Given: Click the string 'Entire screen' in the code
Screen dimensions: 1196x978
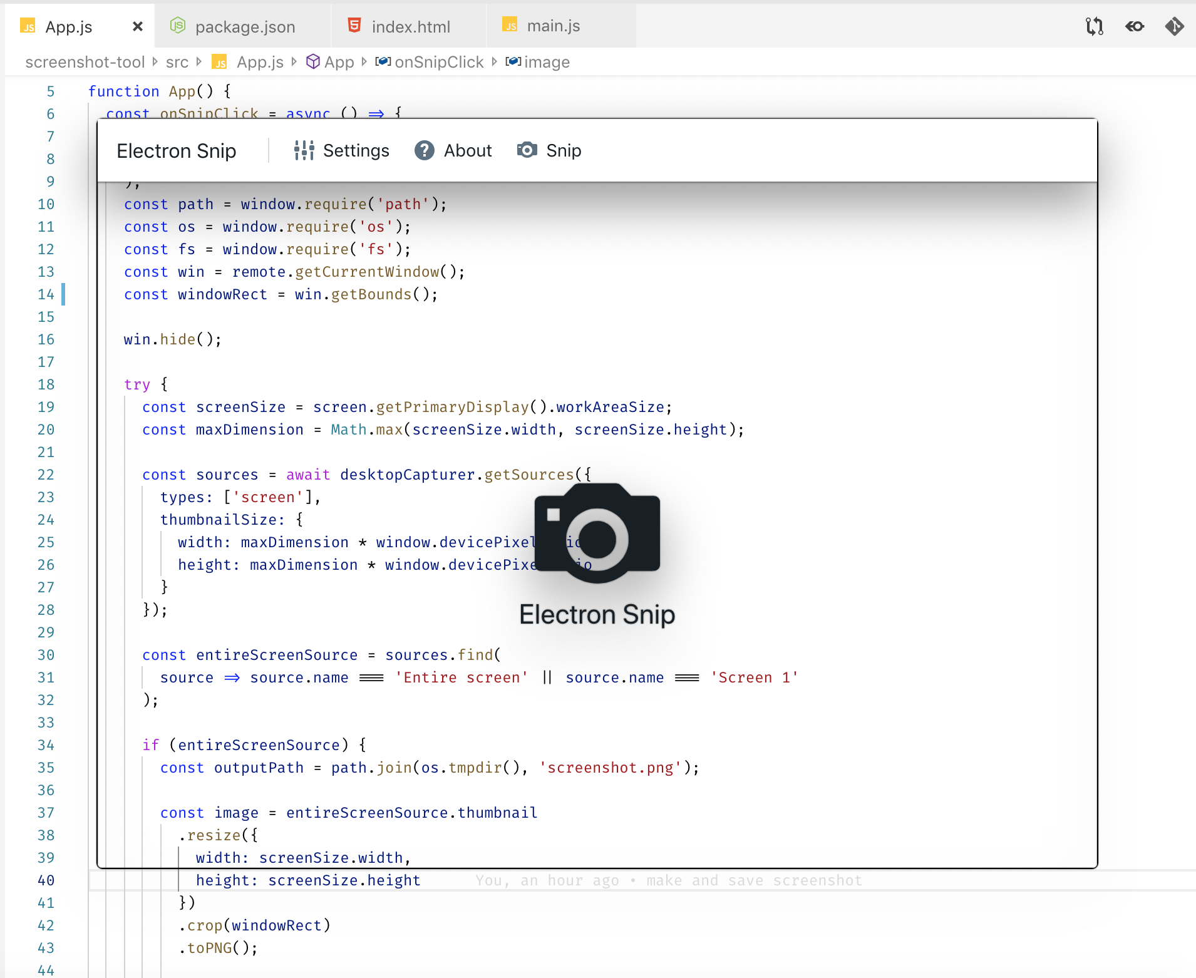Looking at the screenshot, I should point(461,677).
